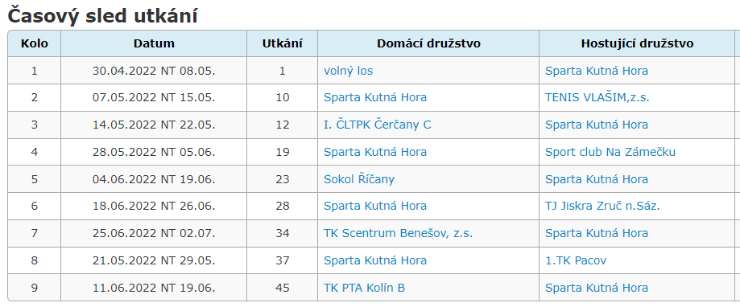This screenshot has height=307, width=740.
Task: Select Sparta Kutná Hora visiting in round 1
Action: point(596,71)
